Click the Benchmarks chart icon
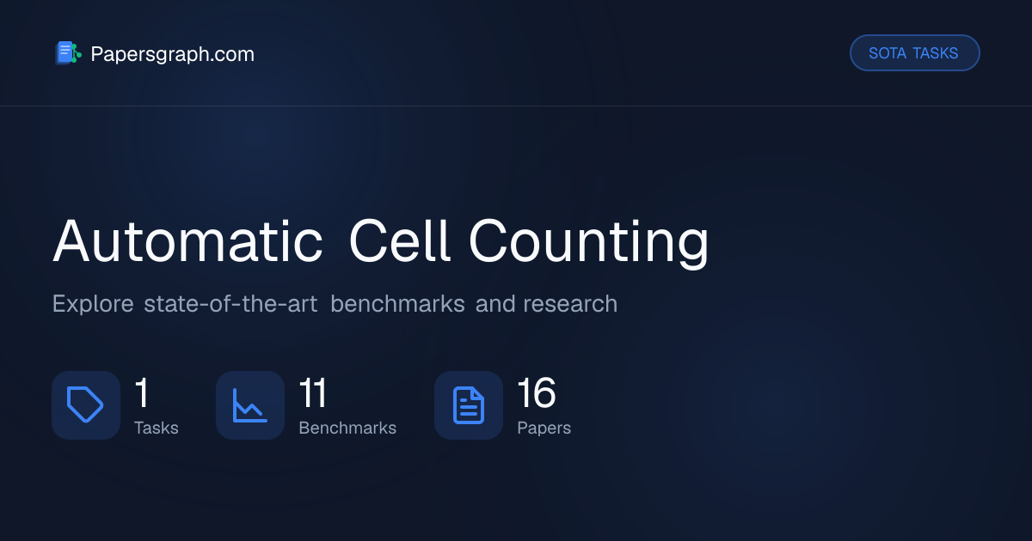 pyautogui.click(x=249, y=405)
